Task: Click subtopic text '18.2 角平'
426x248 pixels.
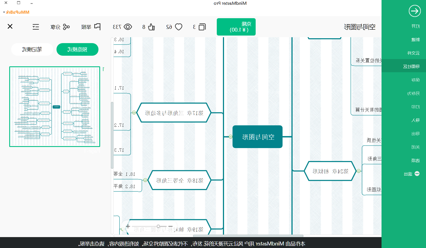Action: click(x=124, y=186)
